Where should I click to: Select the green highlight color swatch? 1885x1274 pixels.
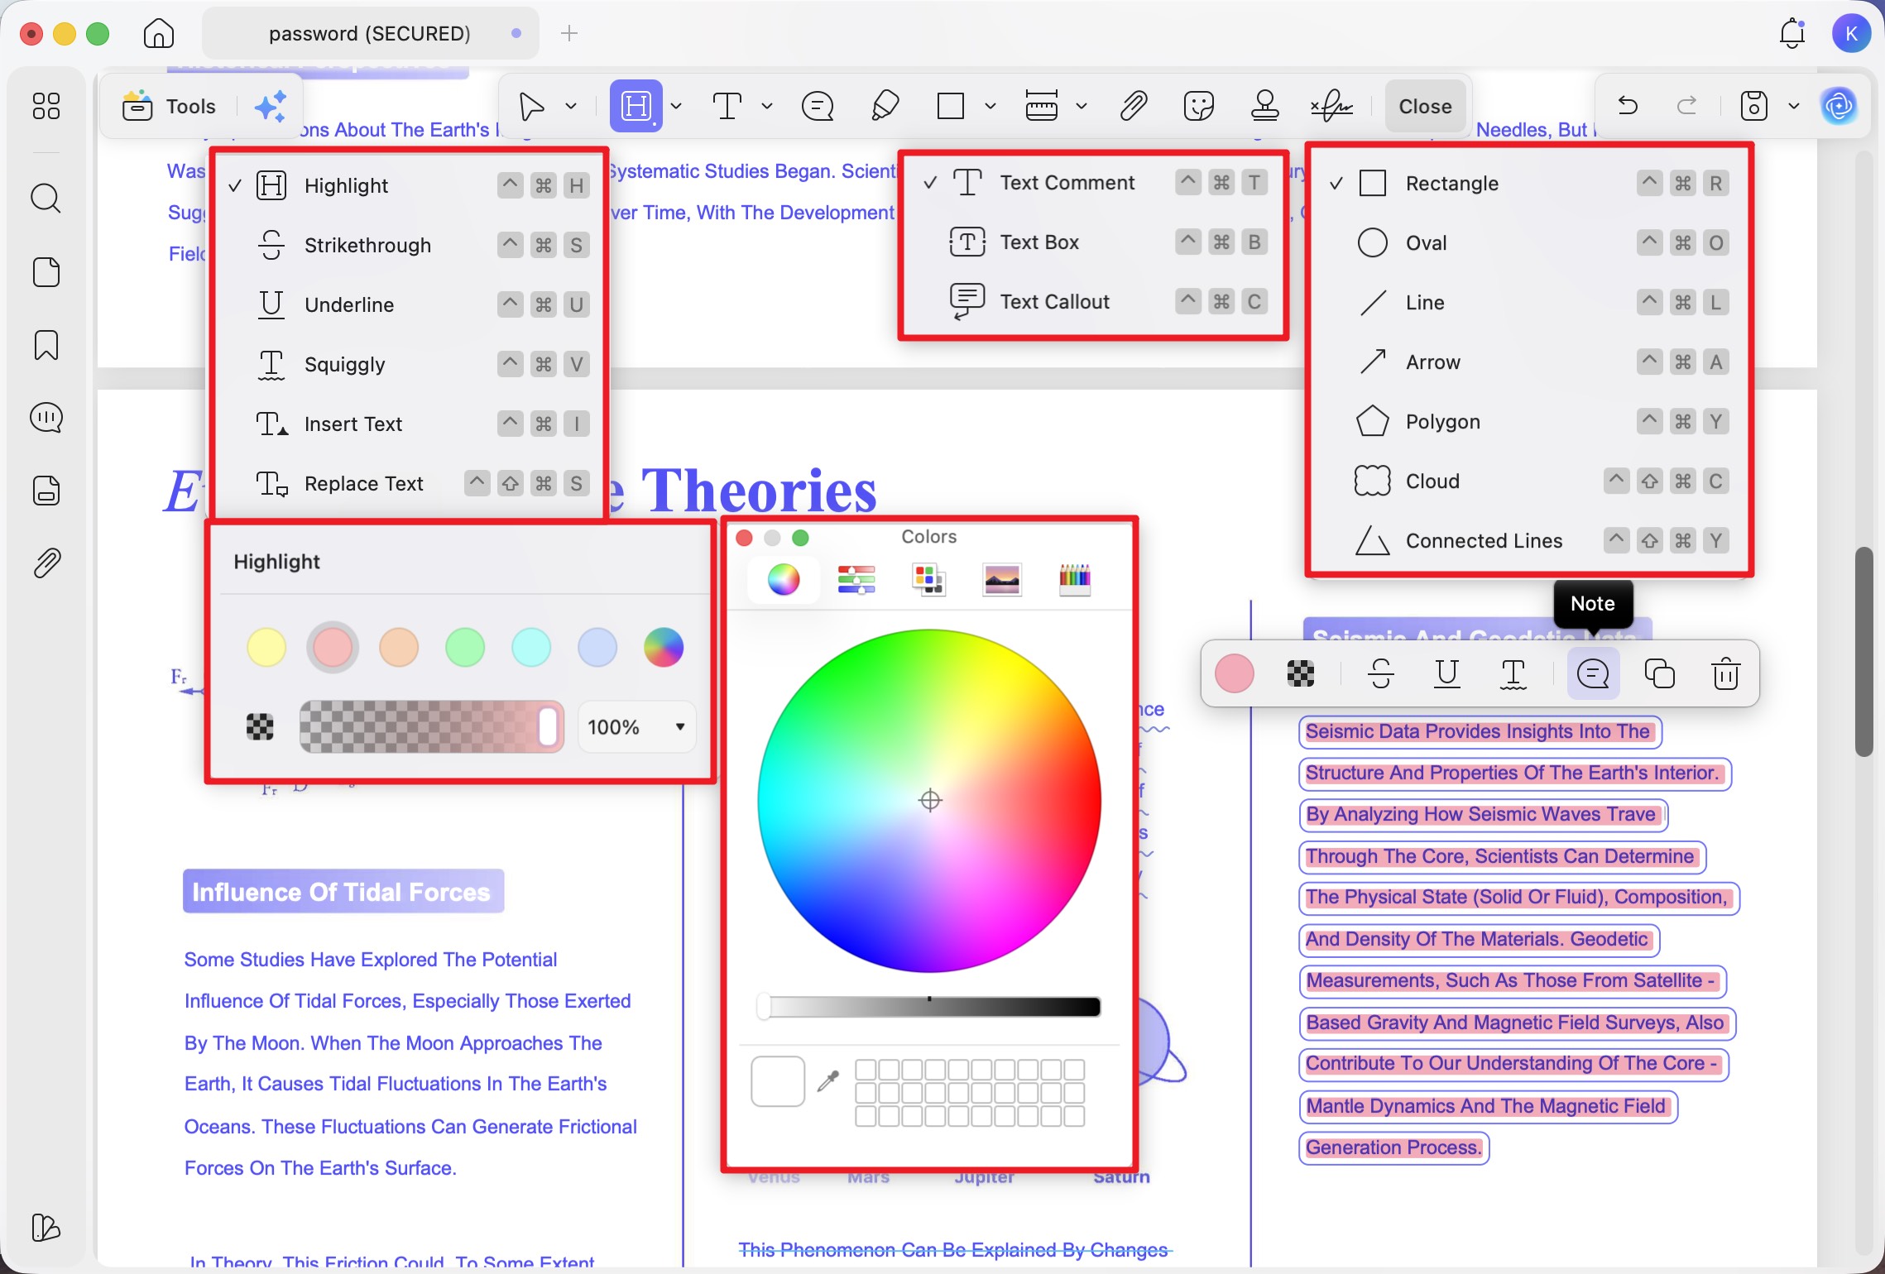coord(465,647)
